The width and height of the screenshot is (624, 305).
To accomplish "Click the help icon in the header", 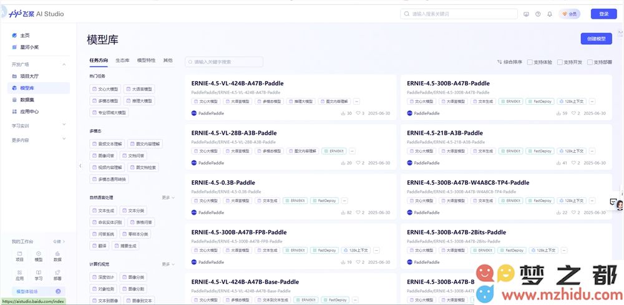I will [x=538, y=14].
